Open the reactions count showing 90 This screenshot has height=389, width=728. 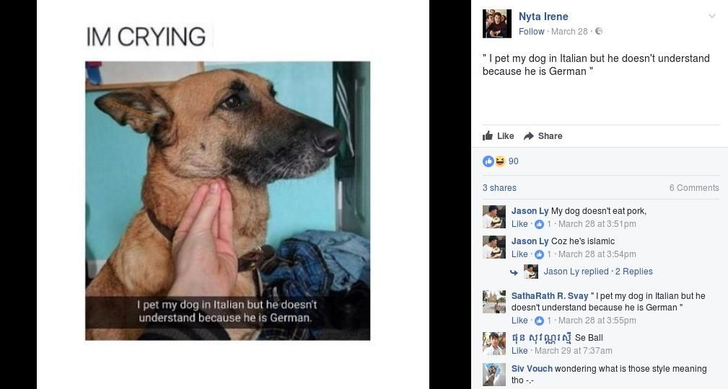(x=513, y=161)
